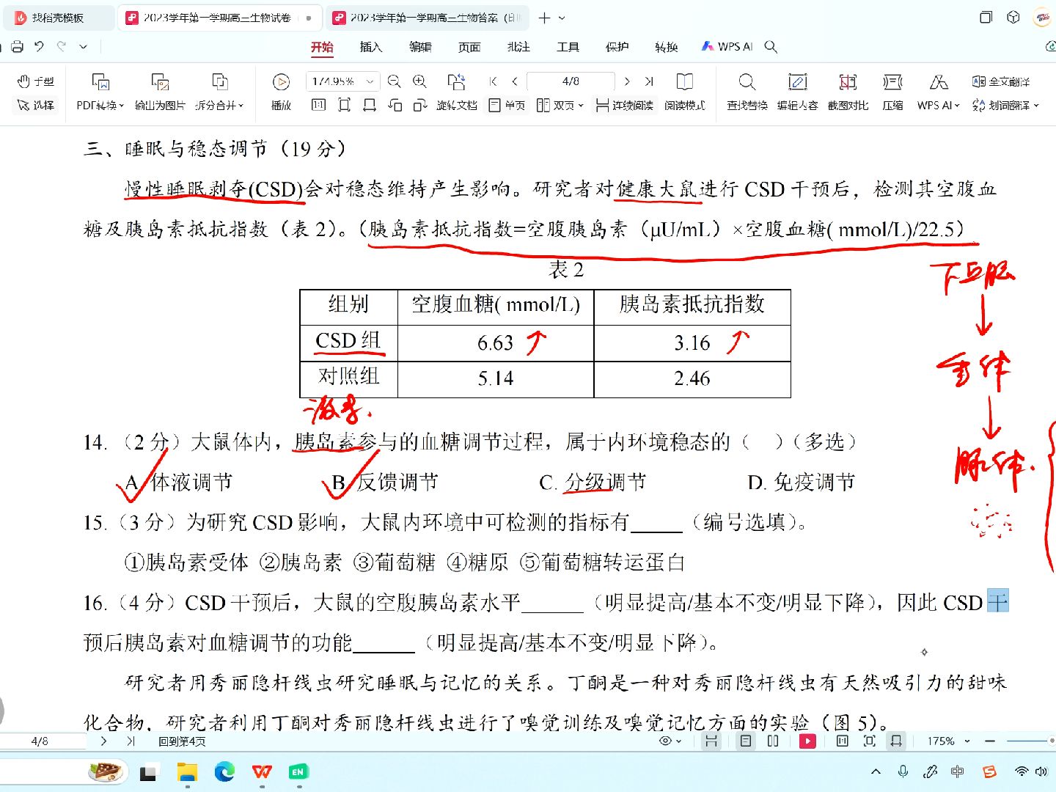This screenshot has height=792, width=1056.
Task: Zoom out using the toolbar magnifier minus
Action: pyautogui.click(x=395, y=81)
